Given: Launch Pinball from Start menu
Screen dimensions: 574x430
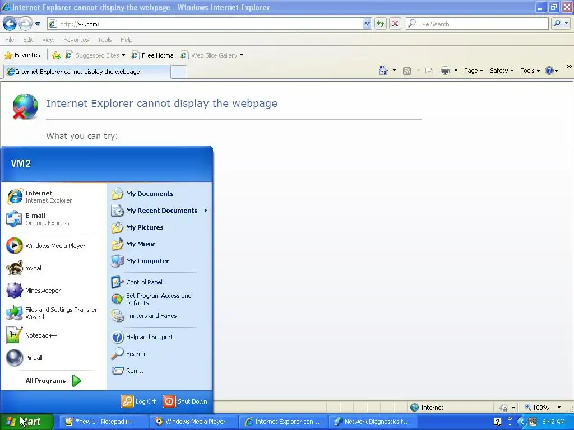Looking at the screenshot, I should click(53, 358).
